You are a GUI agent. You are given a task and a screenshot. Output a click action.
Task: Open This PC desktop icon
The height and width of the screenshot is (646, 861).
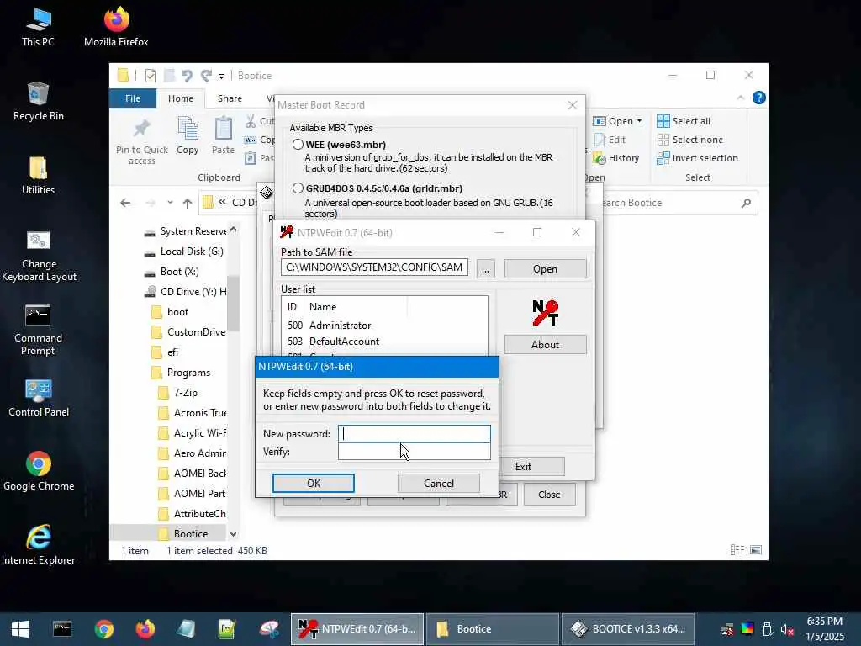(38, 28)
